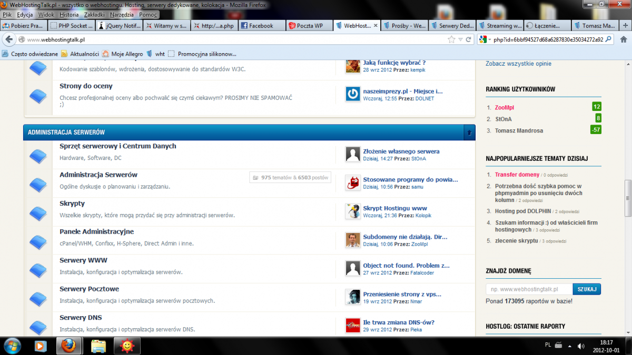Open the Edycja menu

click(25, 15)
